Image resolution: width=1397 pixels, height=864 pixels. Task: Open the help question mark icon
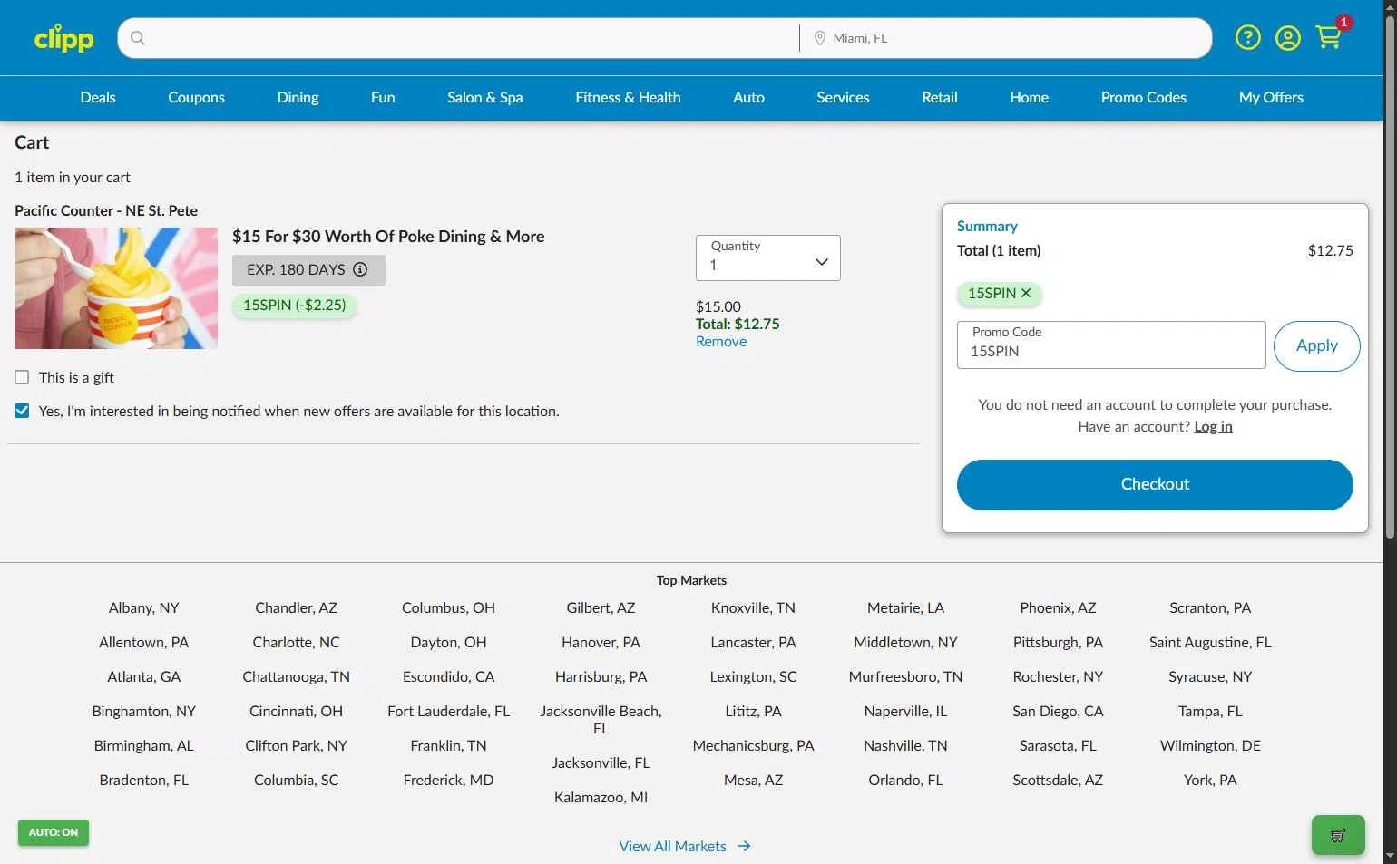coord(1248,37)
